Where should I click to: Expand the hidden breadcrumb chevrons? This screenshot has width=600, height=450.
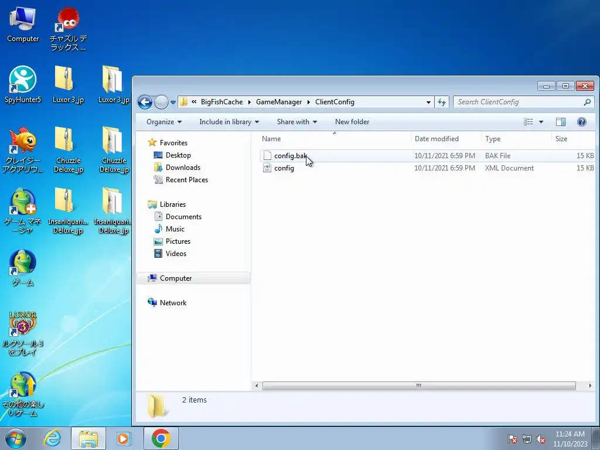click(194, 102)
